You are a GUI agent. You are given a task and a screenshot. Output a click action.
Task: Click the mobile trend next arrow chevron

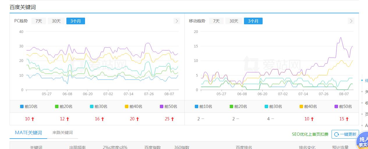pyautogui.click(x=351, y=21)
